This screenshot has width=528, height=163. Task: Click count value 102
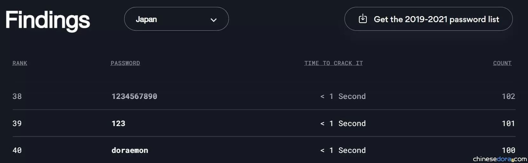(x=508, y=96)
